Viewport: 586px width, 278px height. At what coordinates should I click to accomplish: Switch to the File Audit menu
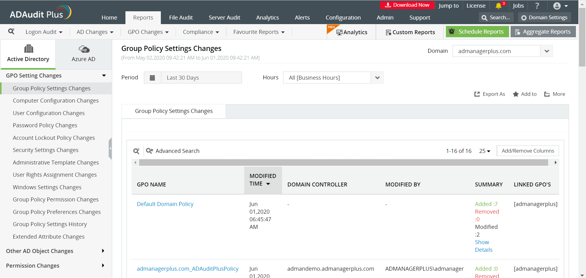[181, 17]
